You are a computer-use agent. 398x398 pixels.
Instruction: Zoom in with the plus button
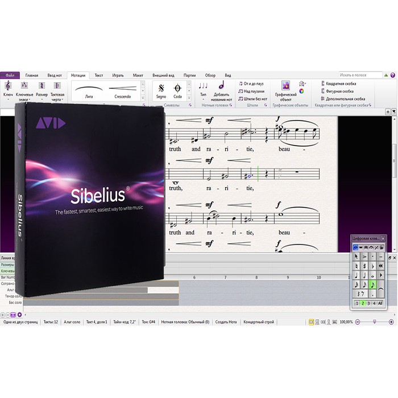click(x=391, y=322)
